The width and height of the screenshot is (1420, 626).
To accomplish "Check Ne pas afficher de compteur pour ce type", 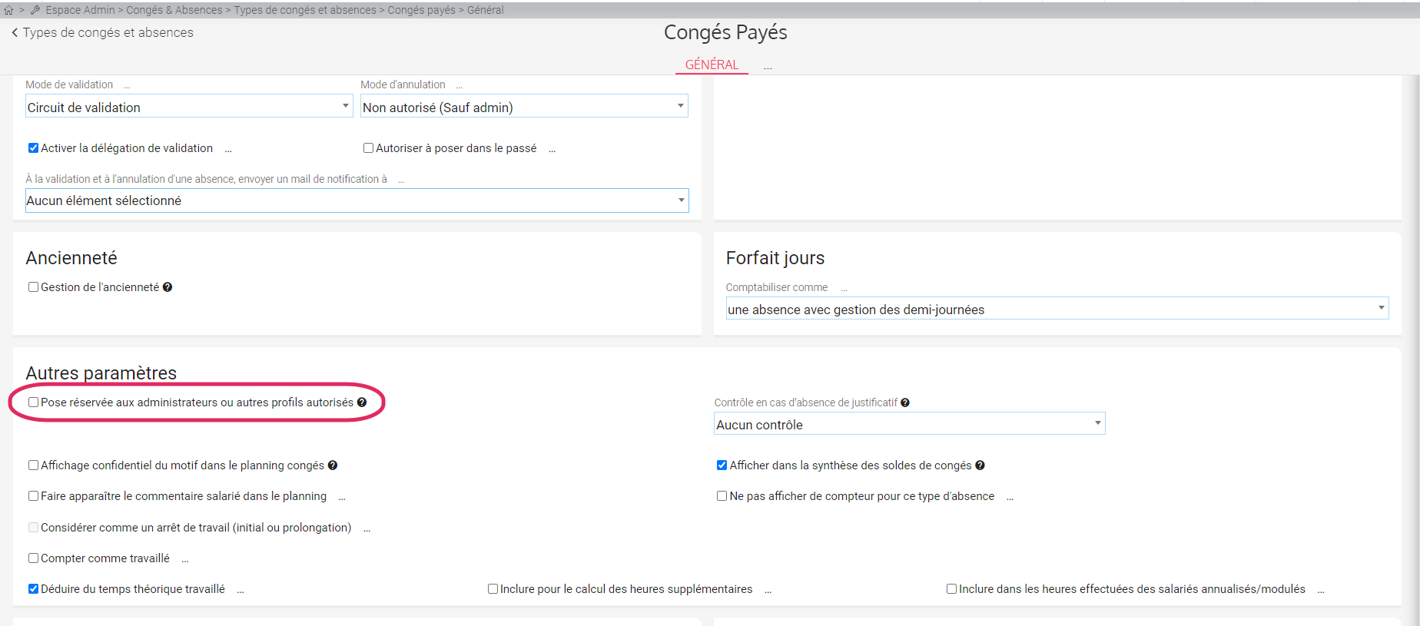I will click(722, 496).
